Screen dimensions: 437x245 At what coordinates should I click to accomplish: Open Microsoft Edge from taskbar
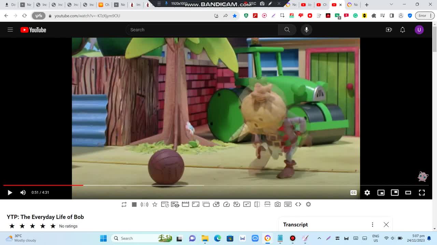click(x=217, y=238)
